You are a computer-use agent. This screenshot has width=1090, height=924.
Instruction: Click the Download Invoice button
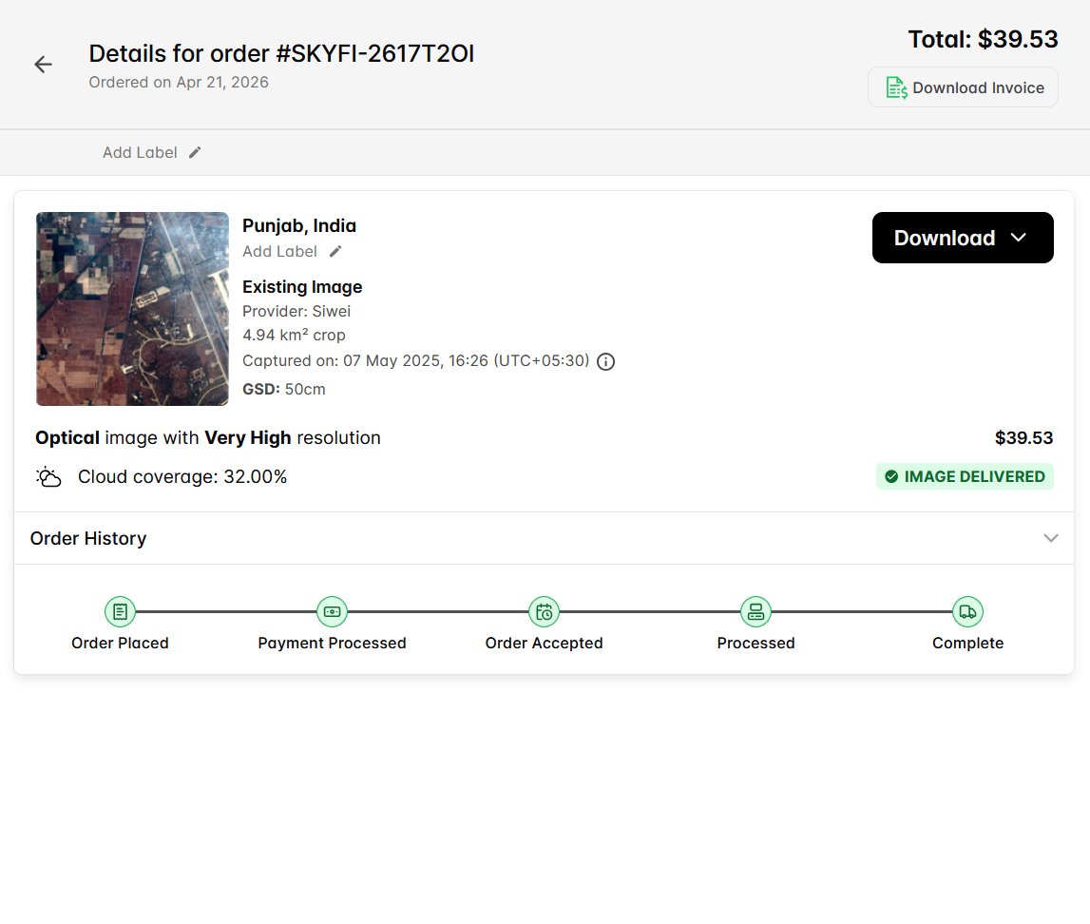(x=963, y=87)
